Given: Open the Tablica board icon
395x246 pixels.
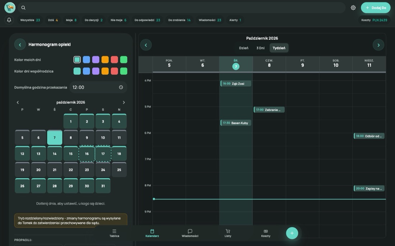Looking at the screenshot, I should click(114, 231).
